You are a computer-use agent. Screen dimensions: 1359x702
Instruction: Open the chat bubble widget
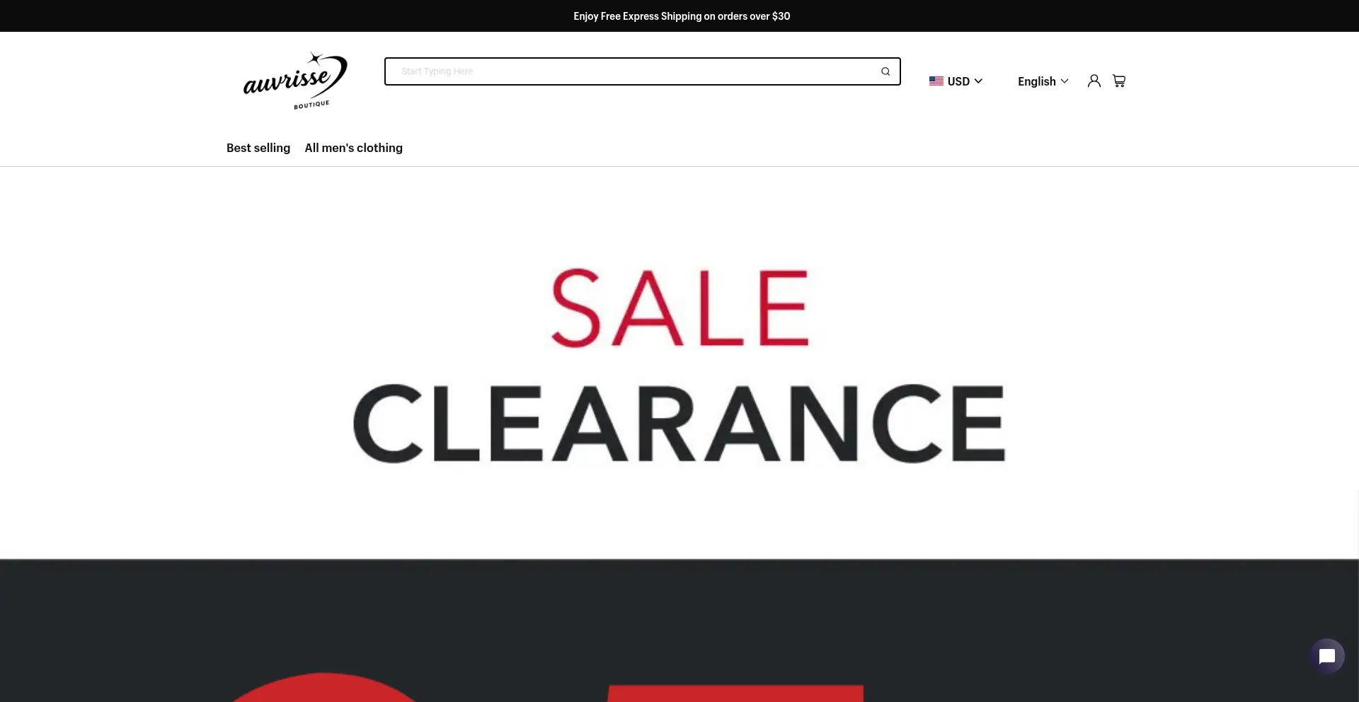[x=1326, y=656]
